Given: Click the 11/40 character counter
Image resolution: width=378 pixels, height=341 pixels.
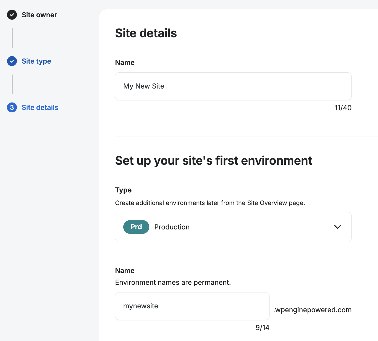Looking at the screenshot, I should 343,108.
